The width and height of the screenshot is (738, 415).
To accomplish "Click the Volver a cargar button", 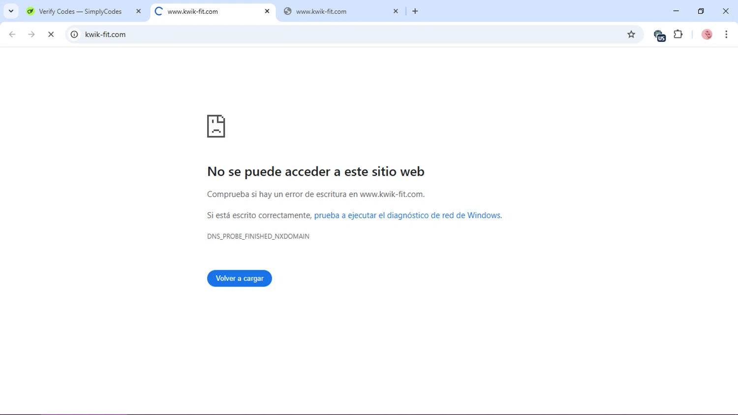I will pyautogui.click(x=240, y=279).
